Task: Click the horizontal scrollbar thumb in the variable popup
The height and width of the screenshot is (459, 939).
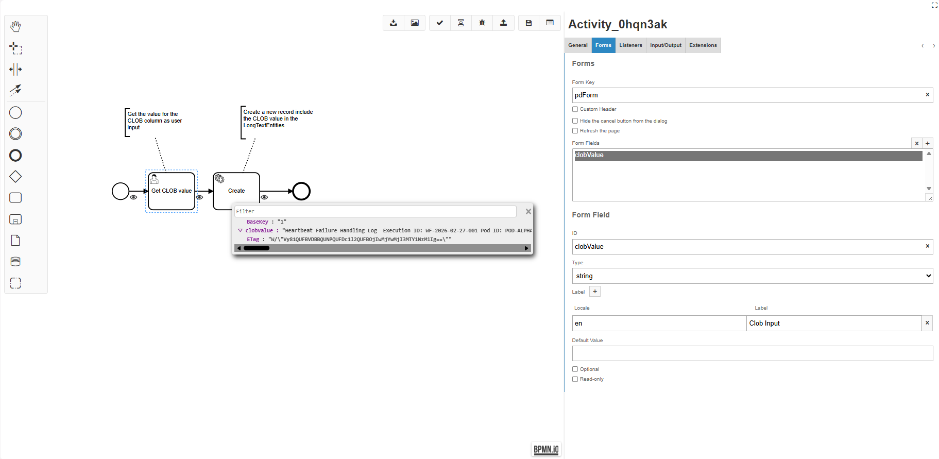Action: [257, 248]
